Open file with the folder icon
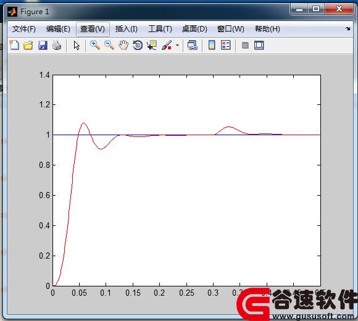Screen dimensions: 358x321 (28, 45)
